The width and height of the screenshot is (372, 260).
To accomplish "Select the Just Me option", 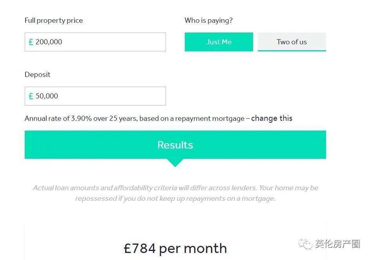I will coord(219,42).
